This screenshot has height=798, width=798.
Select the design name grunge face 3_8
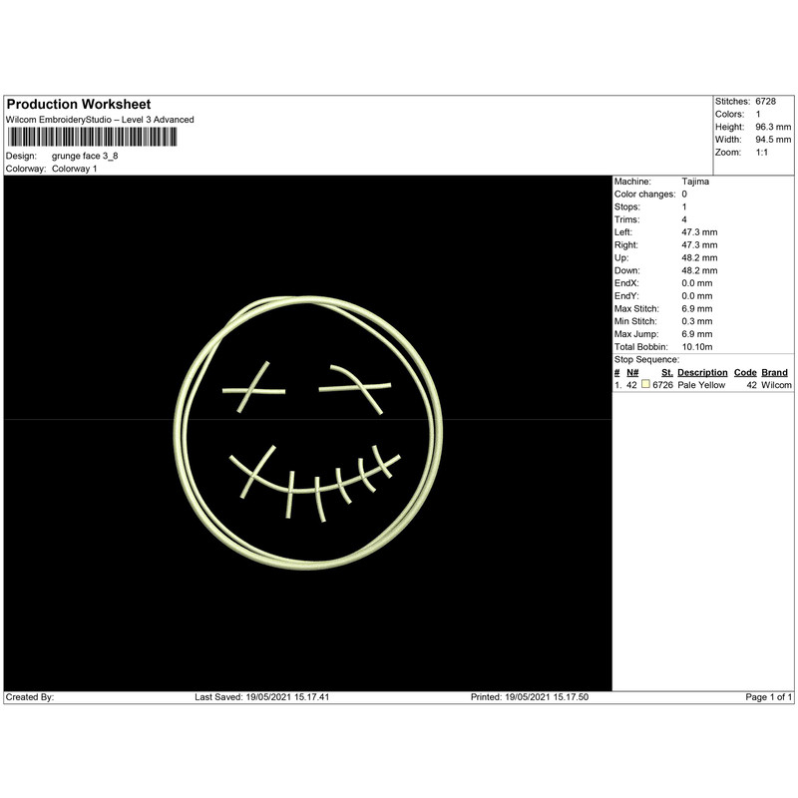pos(85,157)
